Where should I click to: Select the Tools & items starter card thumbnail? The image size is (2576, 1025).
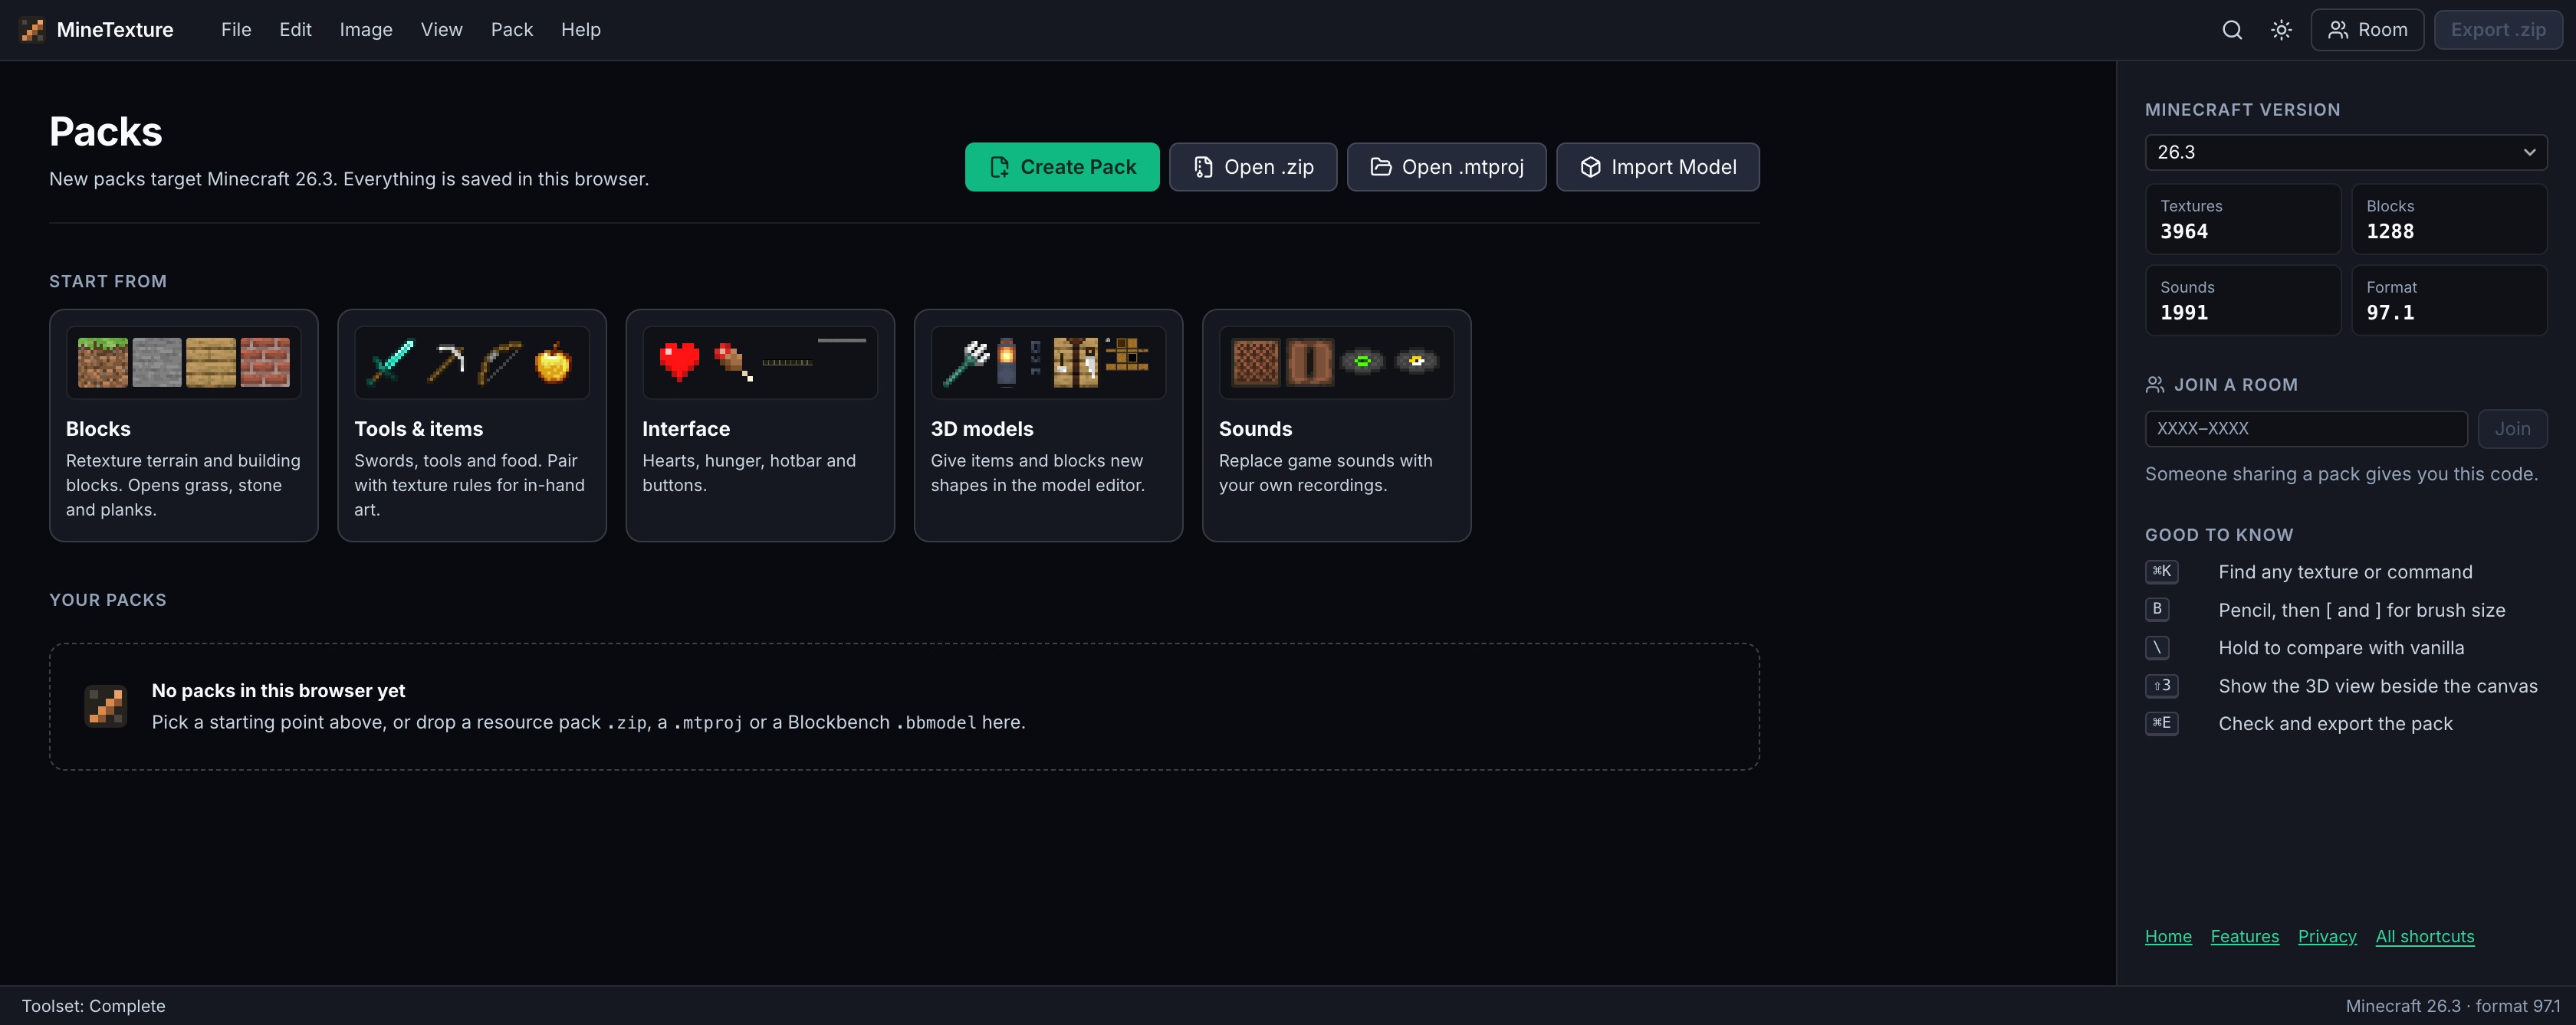472,362
